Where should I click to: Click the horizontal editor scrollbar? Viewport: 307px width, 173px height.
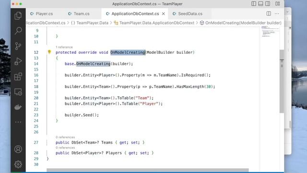click(147, 170)
